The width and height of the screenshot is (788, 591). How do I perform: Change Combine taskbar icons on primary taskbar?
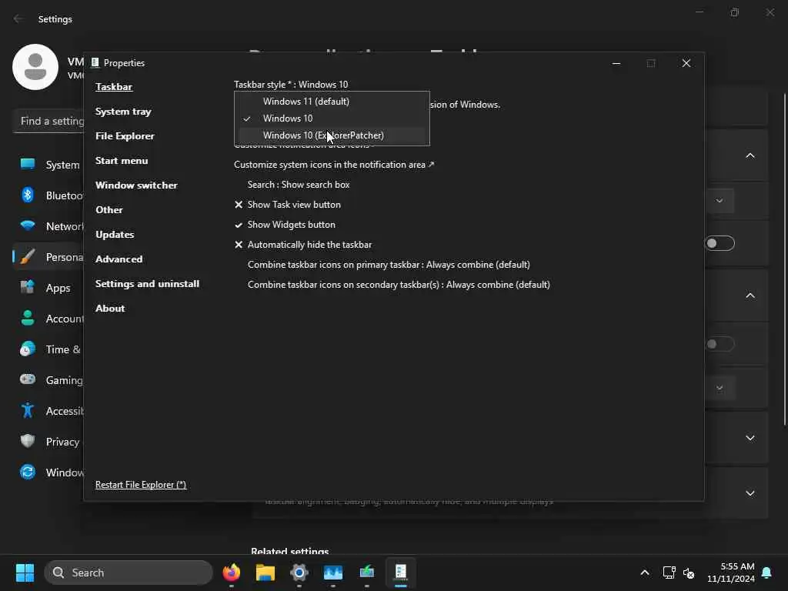389,265
